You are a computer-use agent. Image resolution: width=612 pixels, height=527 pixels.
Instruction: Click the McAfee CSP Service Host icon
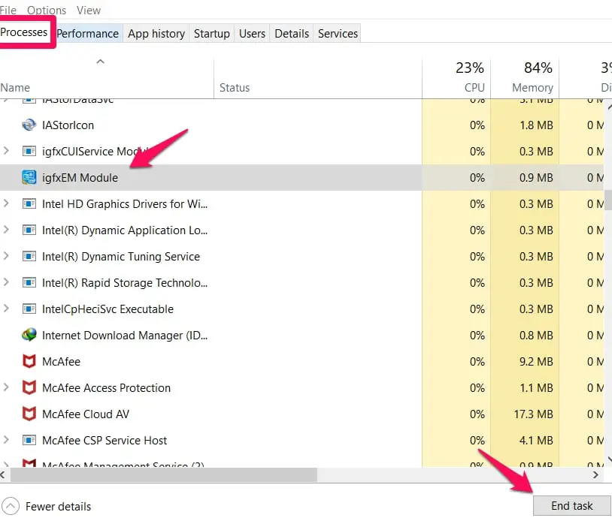(x=29, y=440)
